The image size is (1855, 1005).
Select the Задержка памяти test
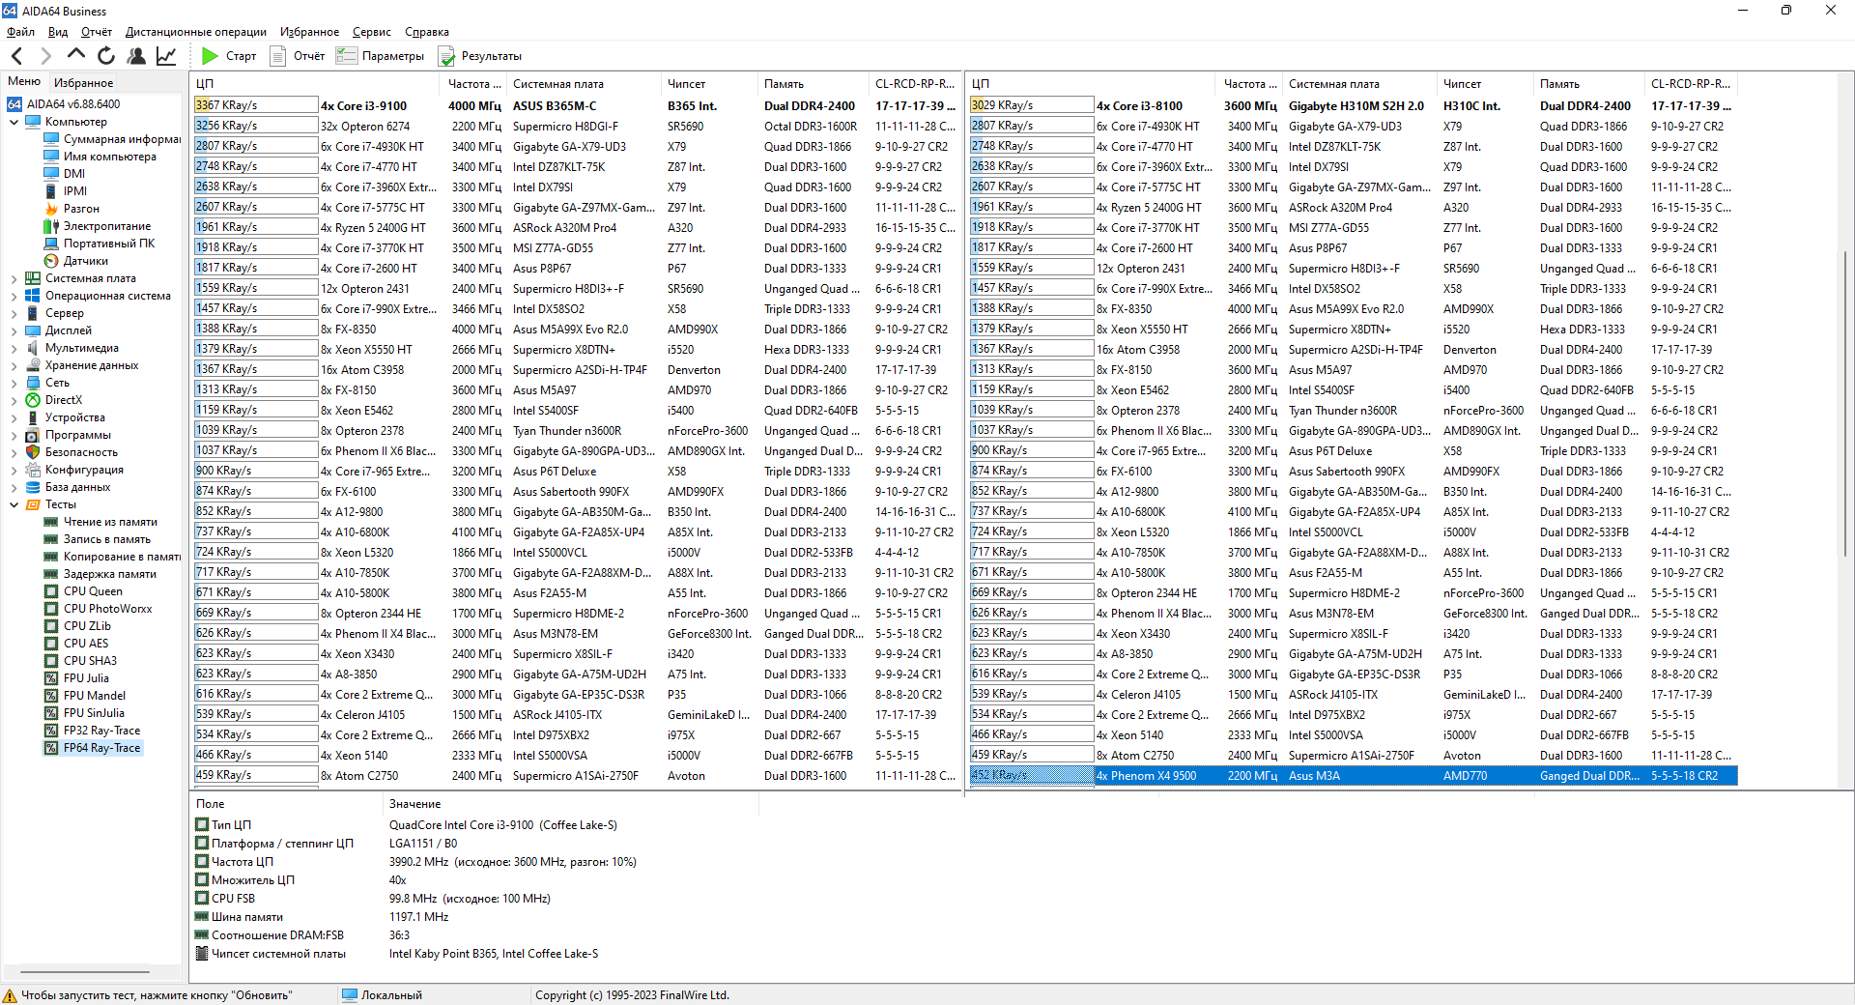click(100, 574)
